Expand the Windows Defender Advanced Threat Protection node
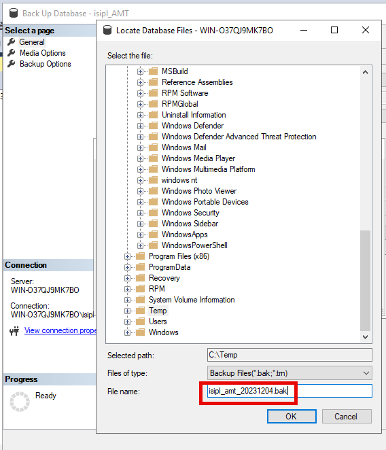 (x=140, y=137)
